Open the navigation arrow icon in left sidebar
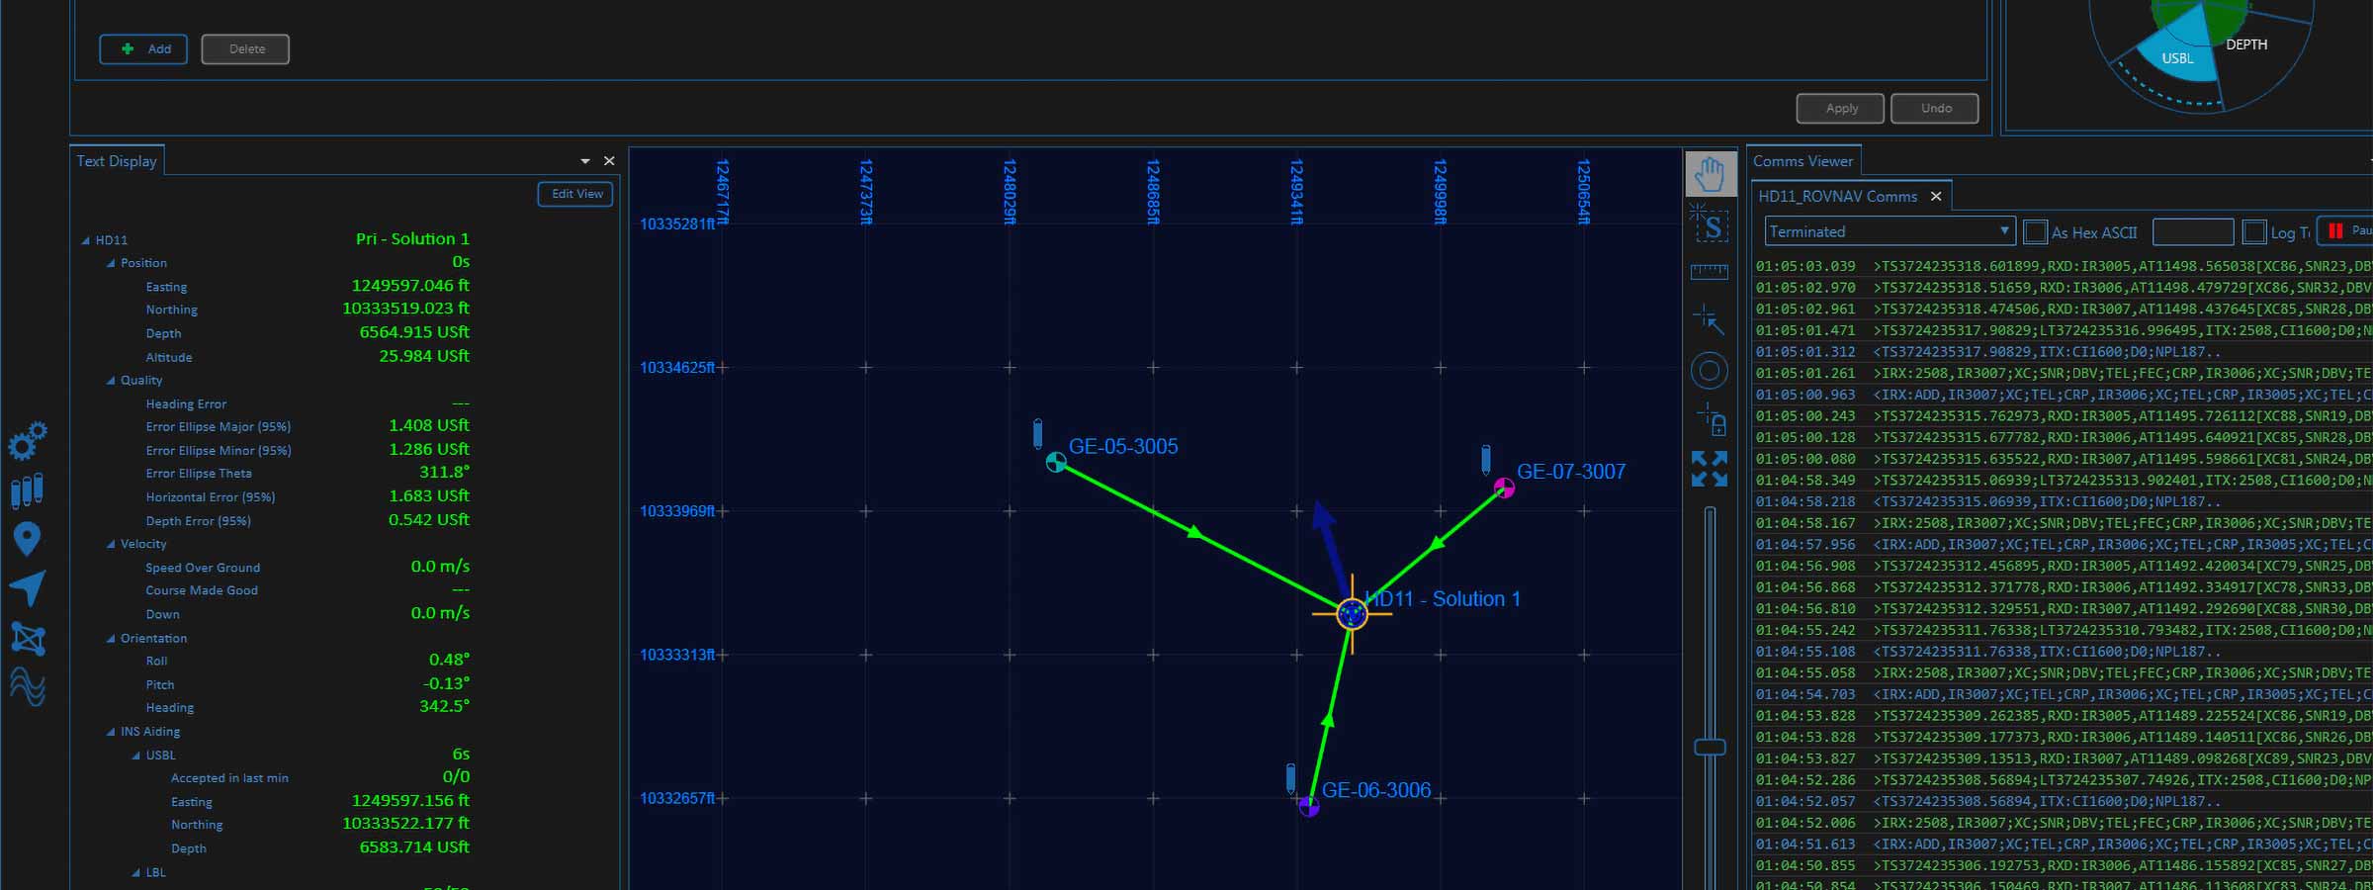 28,588
